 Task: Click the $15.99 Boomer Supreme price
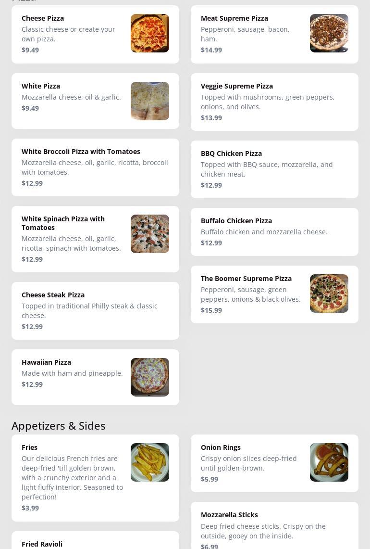tap(211, 310)
